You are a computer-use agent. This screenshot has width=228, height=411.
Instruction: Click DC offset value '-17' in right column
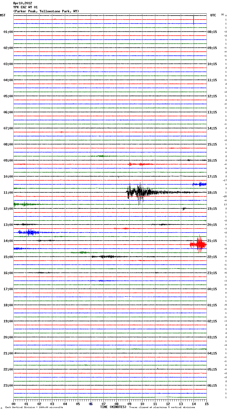(x=225, y=180)
